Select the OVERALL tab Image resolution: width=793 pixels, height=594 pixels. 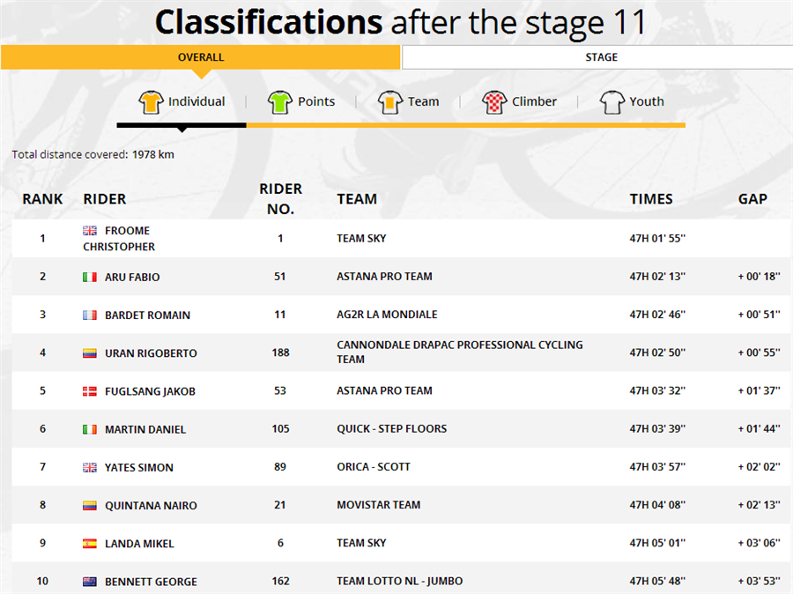coord(200,57)
